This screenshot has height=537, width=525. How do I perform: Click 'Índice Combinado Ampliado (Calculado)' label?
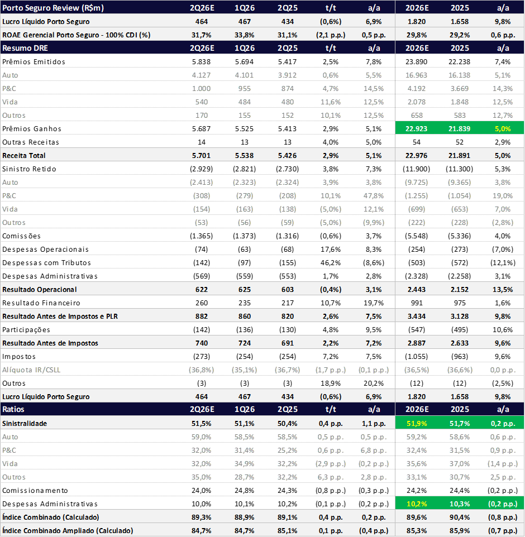(68, 530)
